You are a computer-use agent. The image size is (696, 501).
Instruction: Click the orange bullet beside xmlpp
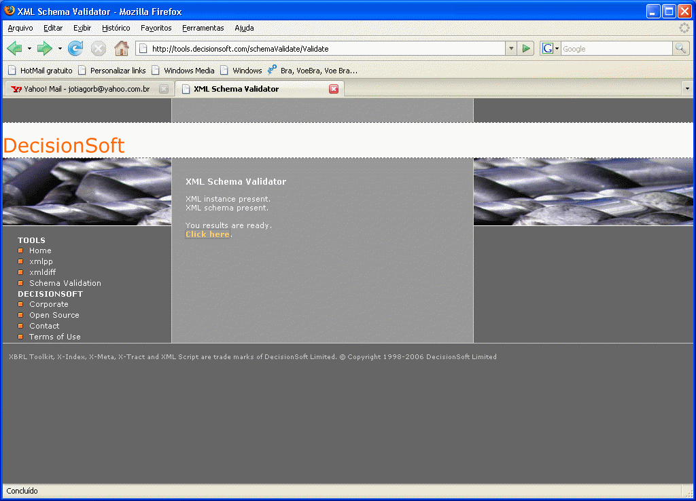pyautogui.click(x=20, y=261)
